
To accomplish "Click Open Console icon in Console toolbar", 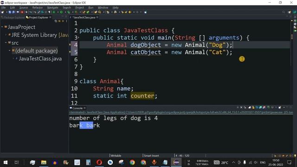I will [x=280, y=107].
